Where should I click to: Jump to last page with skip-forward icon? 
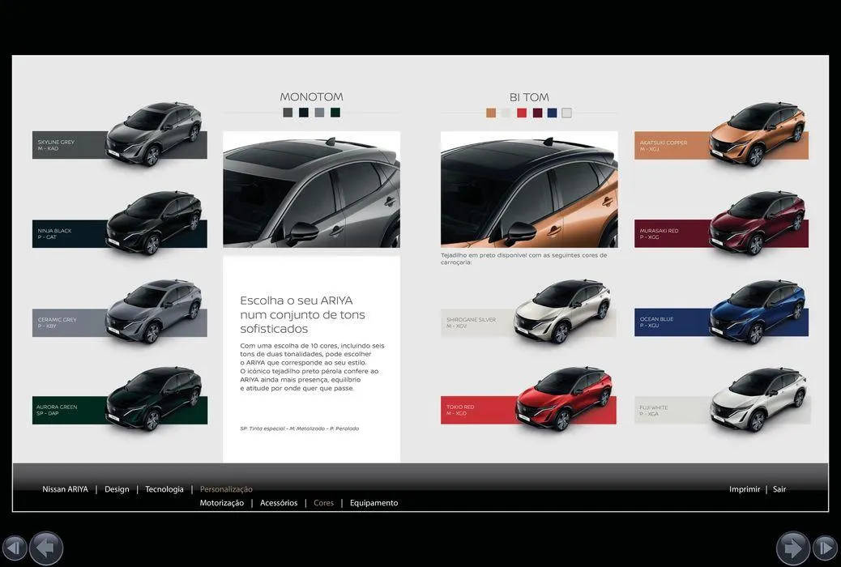tap(825, 548)
